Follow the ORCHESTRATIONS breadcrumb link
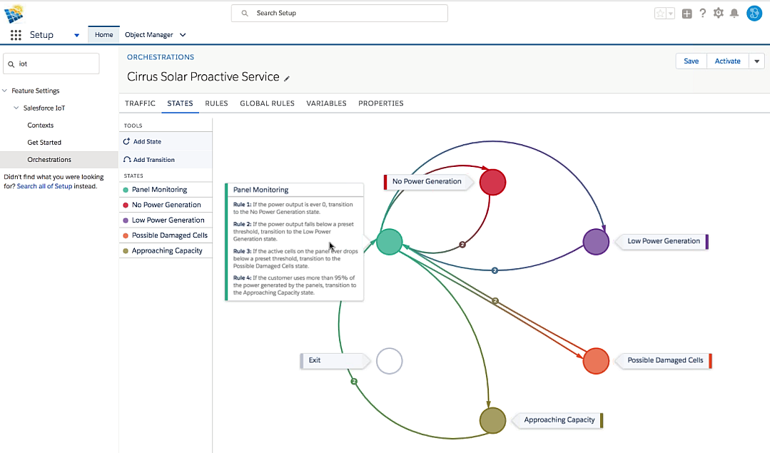Screen dimensions: 770x453 (161, 57)
